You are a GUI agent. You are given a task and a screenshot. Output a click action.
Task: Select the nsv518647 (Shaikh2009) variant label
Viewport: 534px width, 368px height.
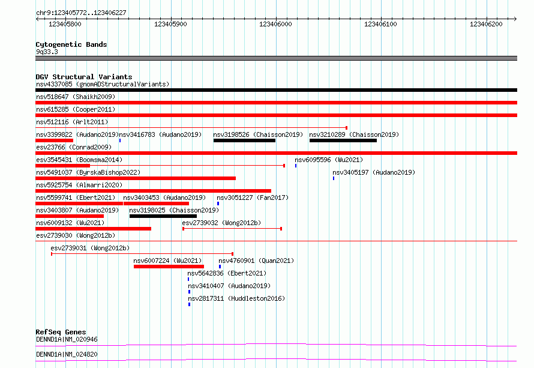(76, 97)
